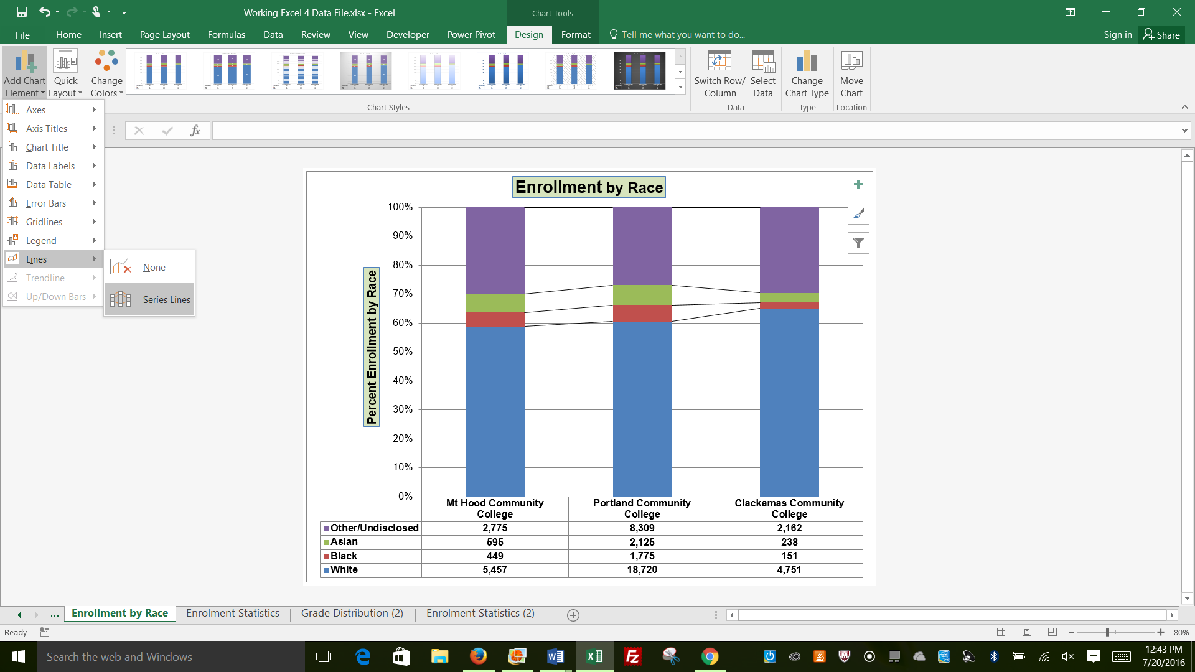Screen dimensions: 1195x672
Task: Click the None option under Lines
Action: coord(154,267)
